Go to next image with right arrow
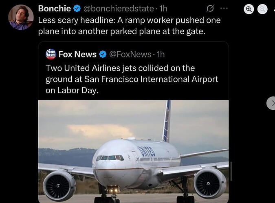This screenshot has height=203, width=275. coord(271,103)
